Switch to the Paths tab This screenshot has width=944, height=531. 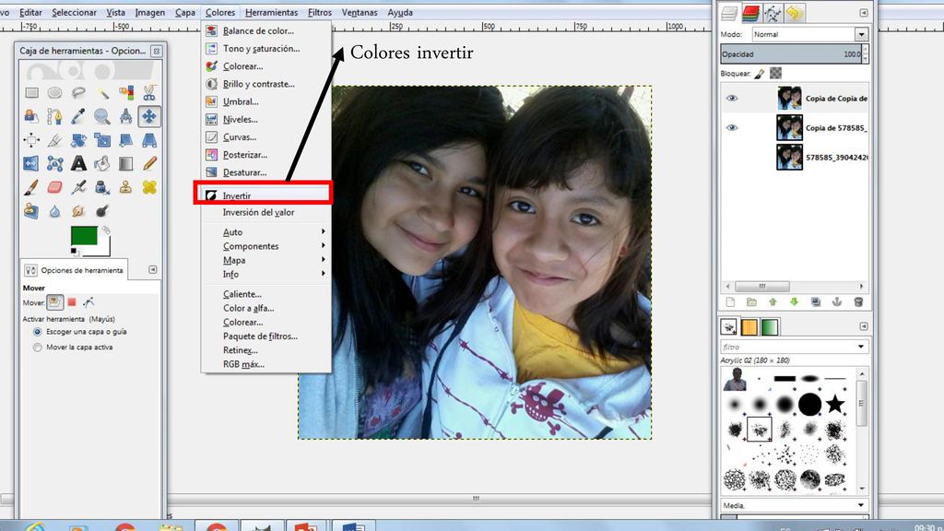click(773, 13)
